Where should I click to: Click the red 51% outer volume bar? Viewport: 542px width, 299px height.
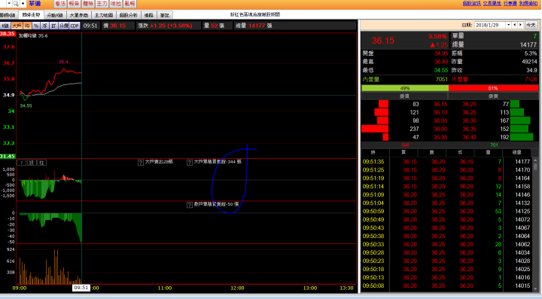(493, 88)
